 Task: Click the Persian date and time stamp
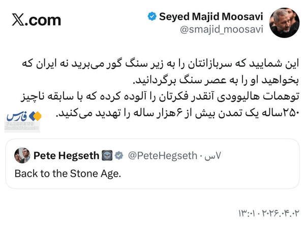(x=269, y=211)
